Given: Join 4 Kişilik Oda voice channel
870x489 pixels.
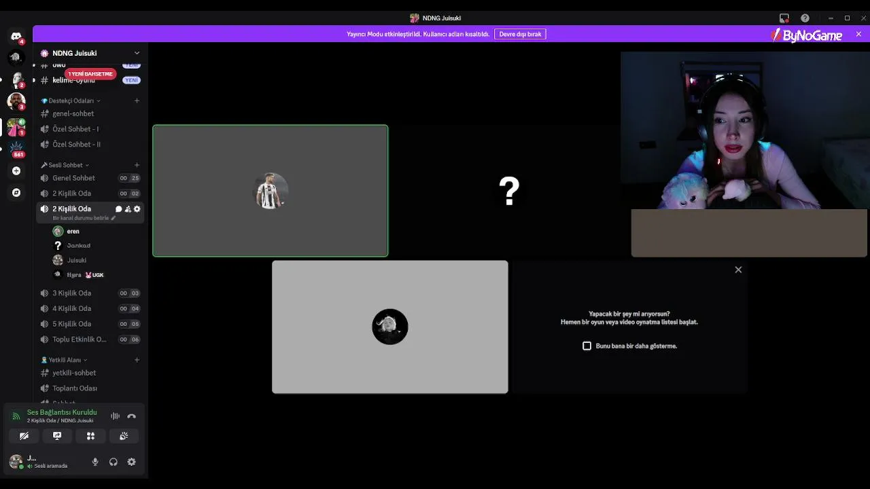Looking at the screenshot, I should tap(90, 308).
